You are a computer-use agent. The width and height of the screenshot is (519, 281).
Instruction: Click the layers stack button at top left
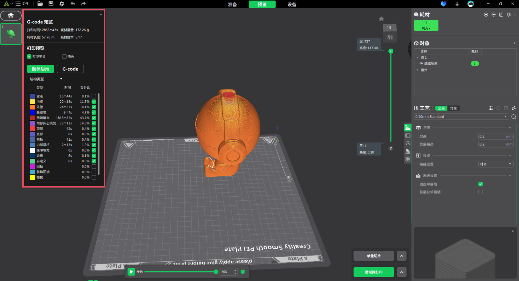[x=11, y=16]
